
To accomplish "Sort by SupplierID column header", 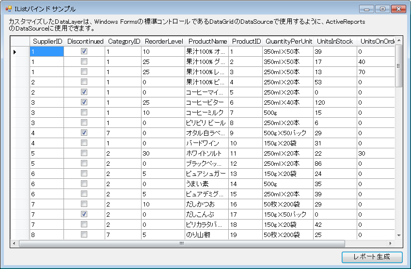I will click(47, 41).
